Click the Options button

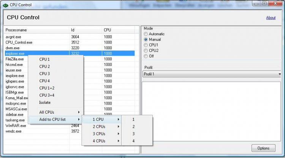pyautogui.click(x=263, y=148)
